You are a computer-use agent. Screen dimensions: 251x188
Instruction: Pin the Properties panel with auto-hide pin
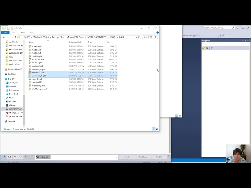(246, 41)
